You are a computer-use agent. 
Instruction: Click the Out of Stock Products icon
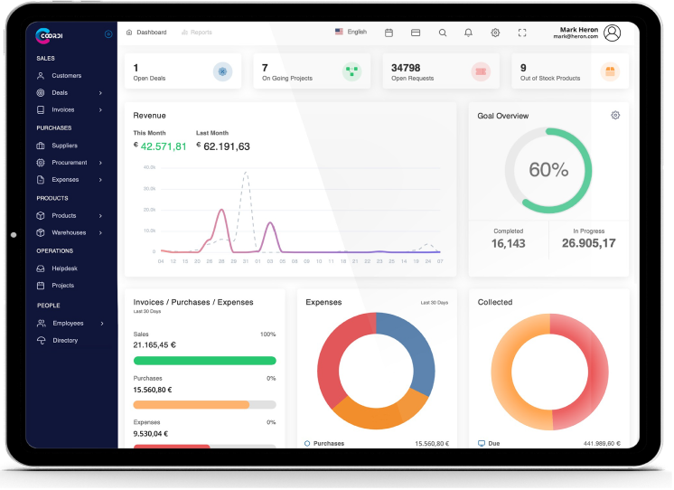click(x=610, y=71)
